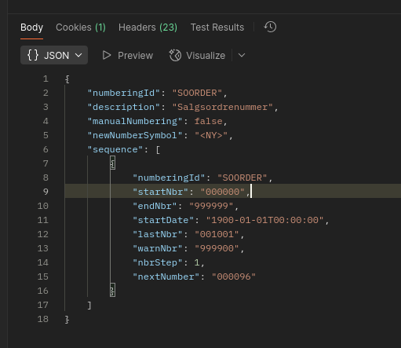Screen dimensions: 401x348
Task: Open the response history clock icon
Action: click(270, 27)
